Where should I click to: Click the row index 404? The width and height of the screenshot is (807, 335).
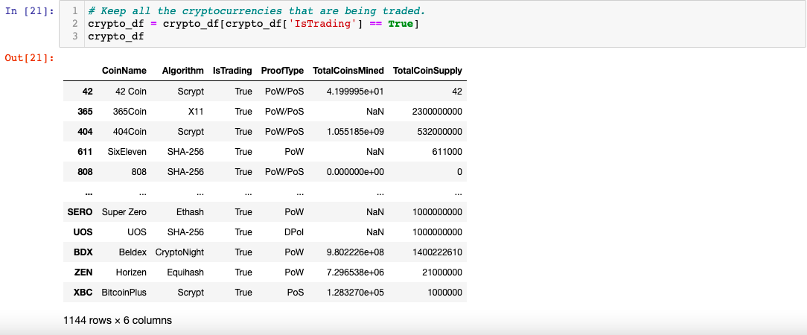[85, 131]
